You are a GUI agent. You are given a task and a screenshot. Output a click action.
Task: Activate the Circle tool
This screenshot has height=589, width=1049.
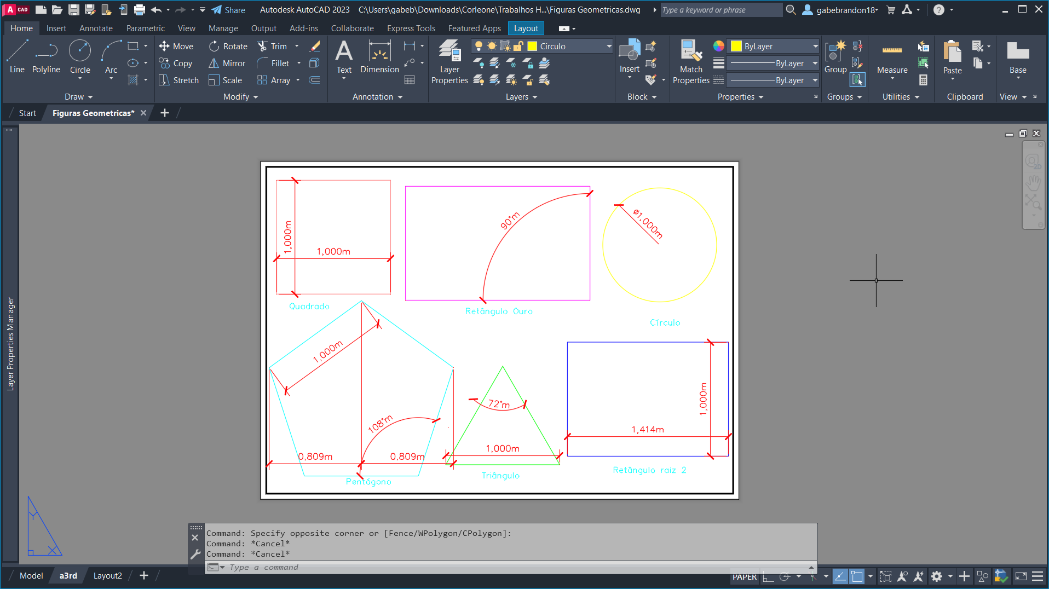[x=80, y=55]
